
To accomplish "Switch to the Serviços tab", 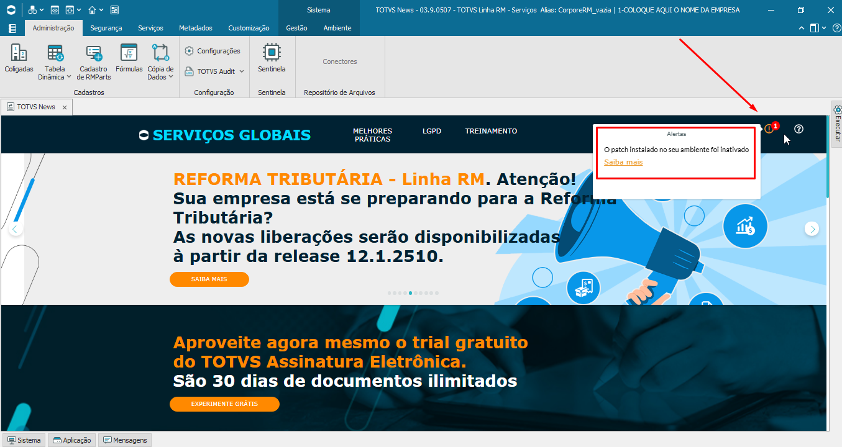I will [150, 28].
